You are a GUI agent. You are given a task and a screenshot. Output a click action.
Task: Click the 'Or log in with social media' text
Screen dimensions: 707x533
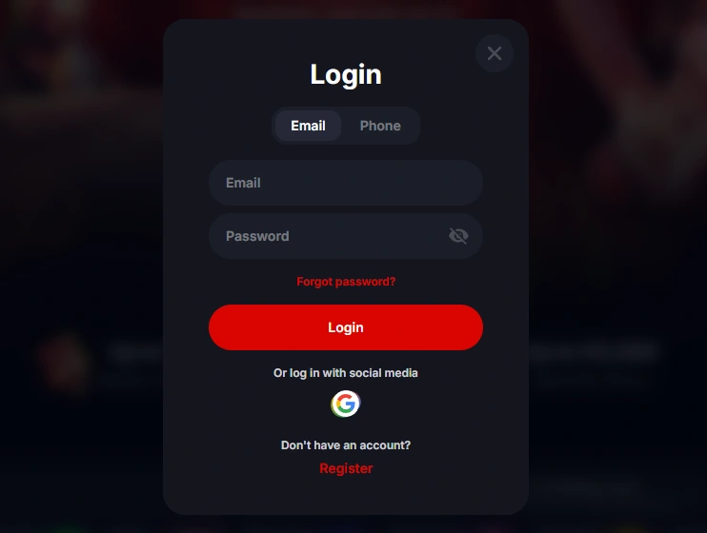point(346,373)
